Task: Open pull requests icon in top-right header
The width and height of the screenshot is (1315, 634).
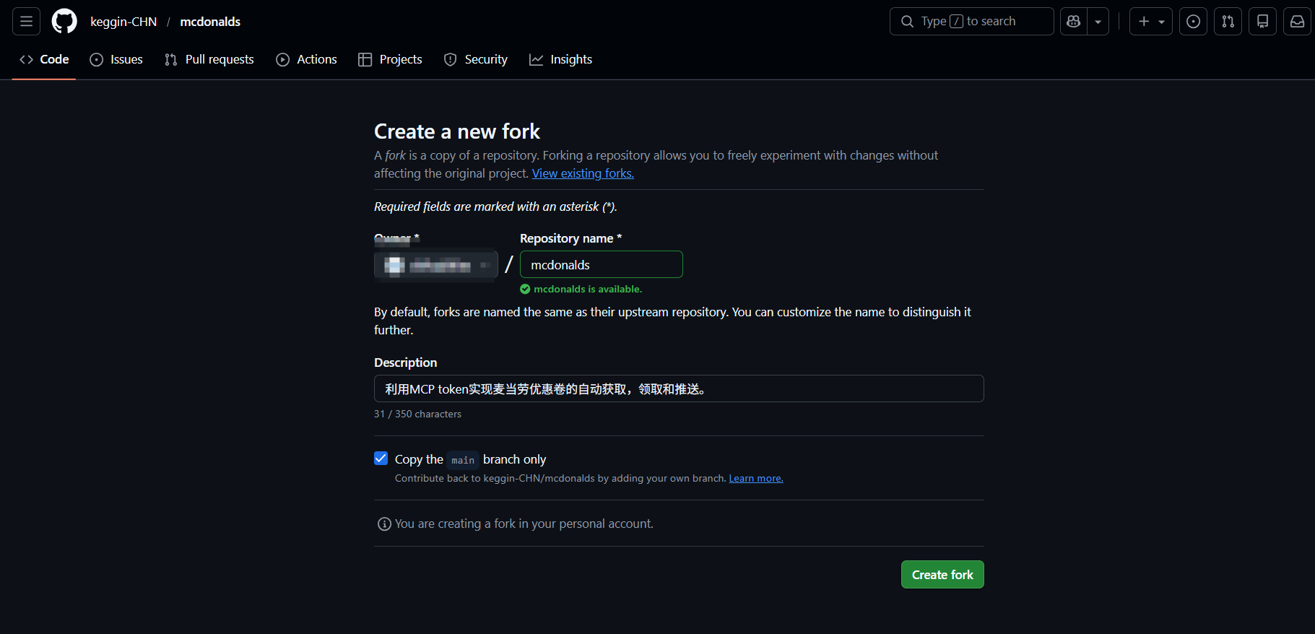Action: 1228,22
